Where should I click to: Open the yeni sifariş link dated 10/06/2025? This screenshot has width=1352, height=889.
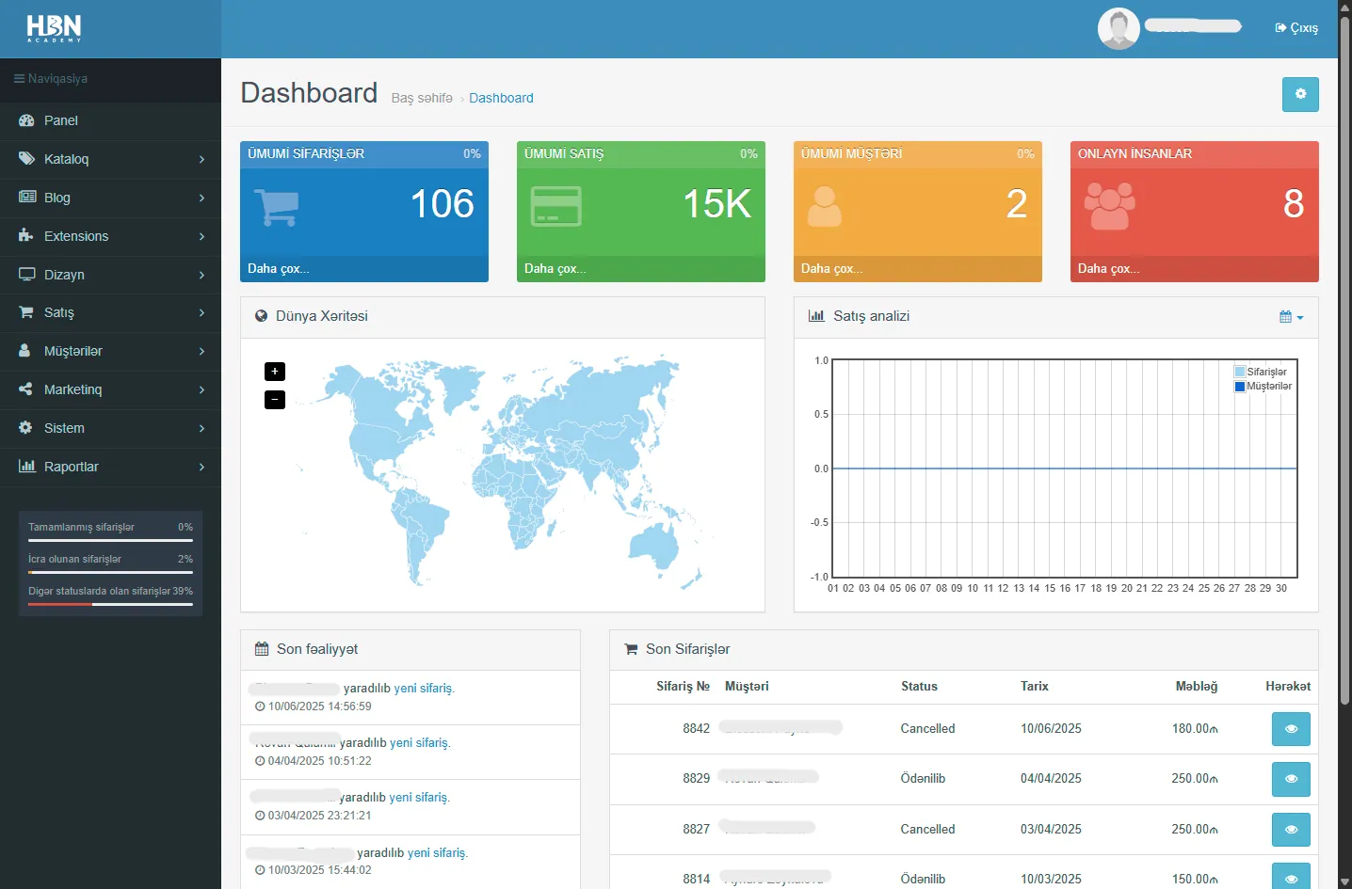click(424, 689)
